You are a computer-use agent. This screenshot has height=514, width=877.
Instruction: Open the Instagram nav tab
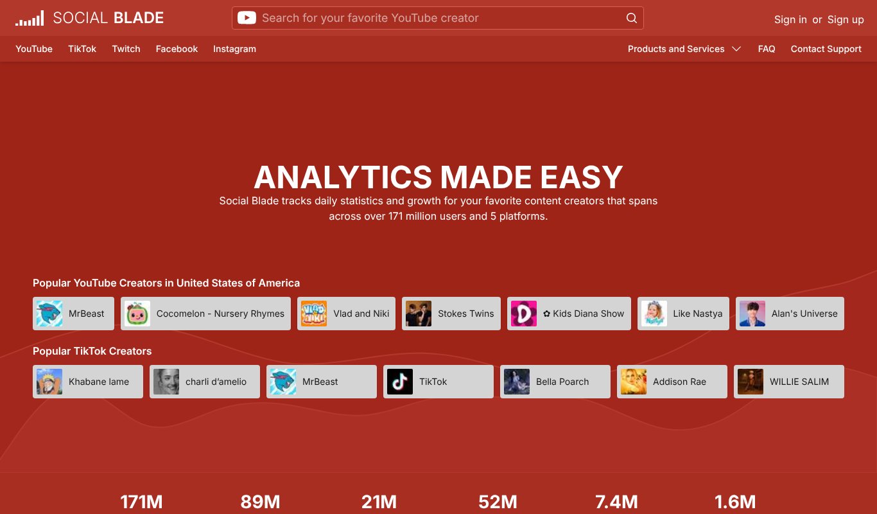tap(234, 49)
